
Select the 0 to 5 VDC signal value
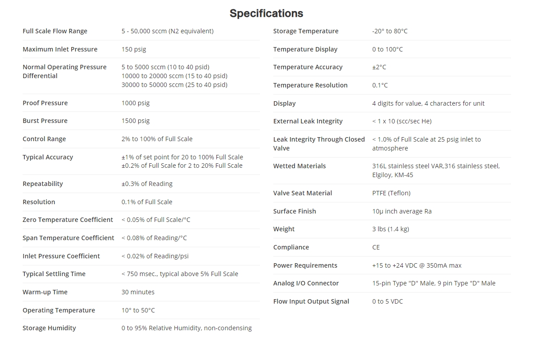click(387, 301)
